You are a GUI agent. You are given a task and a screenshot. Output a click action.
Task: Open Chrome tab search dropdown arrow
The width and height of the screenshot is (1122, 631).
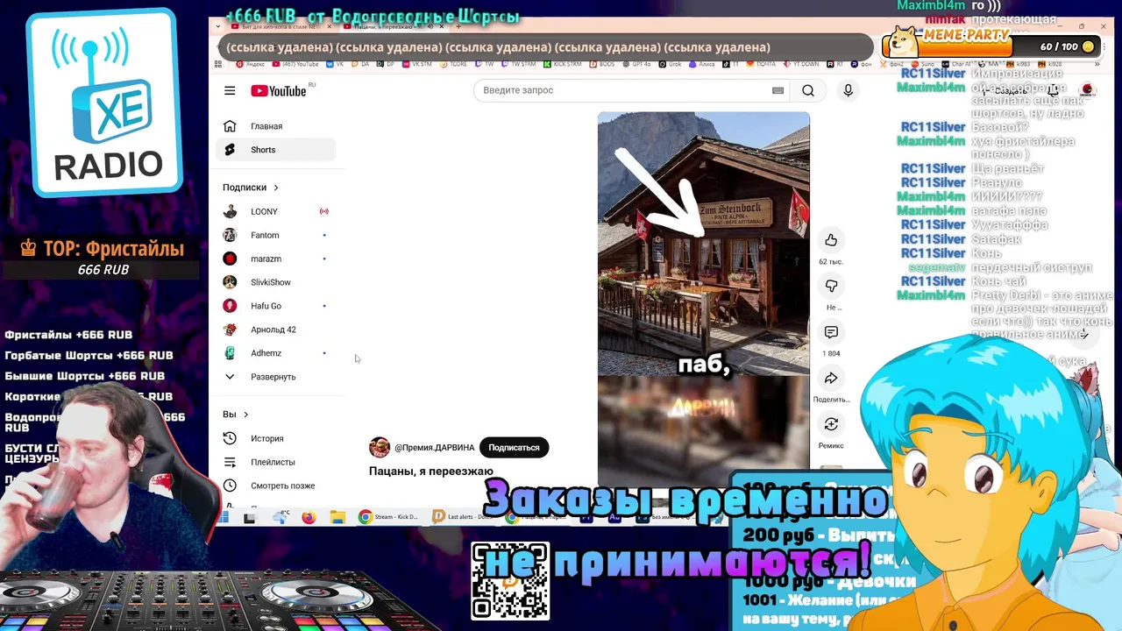tap(217, 26)
